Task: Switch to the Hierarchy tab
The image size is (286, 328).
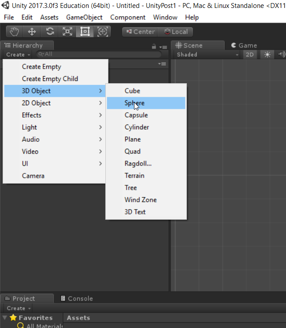Action: point(27,45)
